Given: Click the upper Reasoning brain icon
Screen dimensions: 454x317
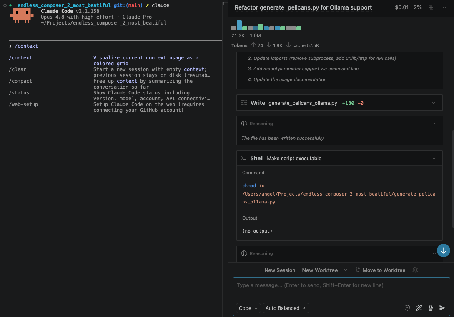Looking at the screenshot, I should pyautogui.click(x=244, y=124).
